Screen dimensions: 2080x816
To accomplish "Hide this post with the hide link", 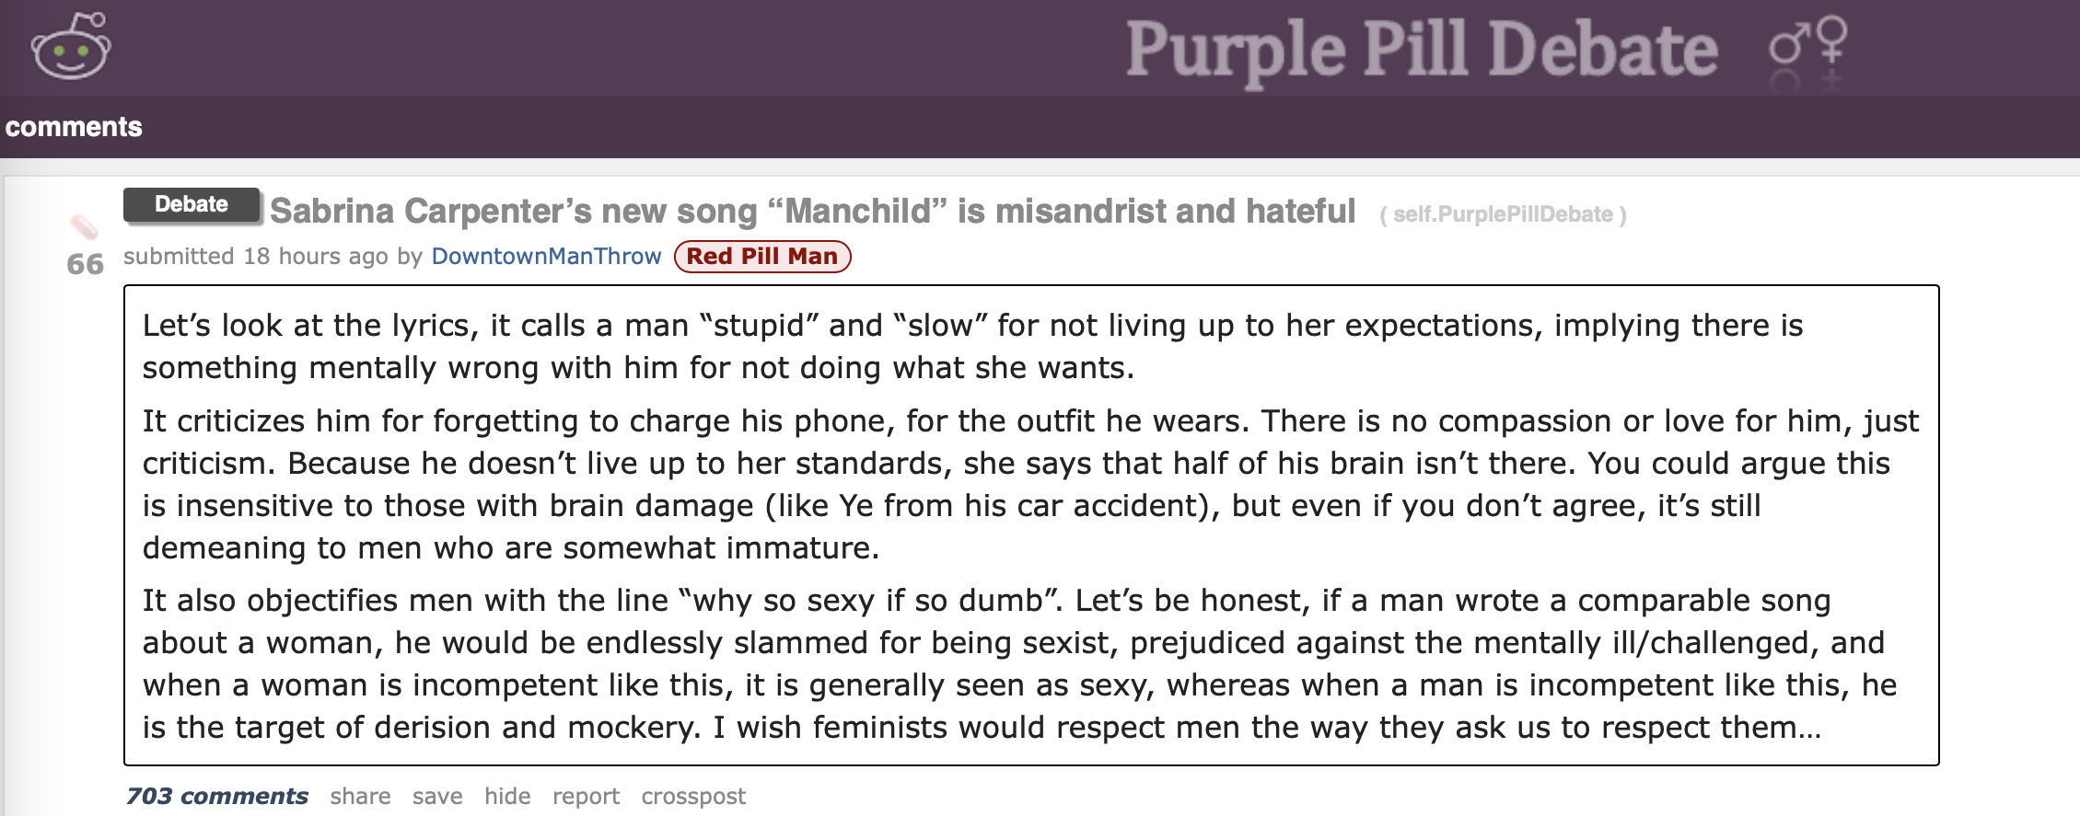I will (507, 796).
